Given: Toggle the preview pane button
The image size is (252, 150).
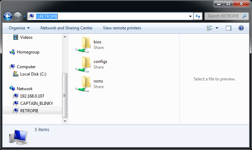Looking at the screenshot, I should click(228, 28).
